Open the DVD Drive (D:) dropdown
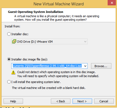 click(49, 41)
